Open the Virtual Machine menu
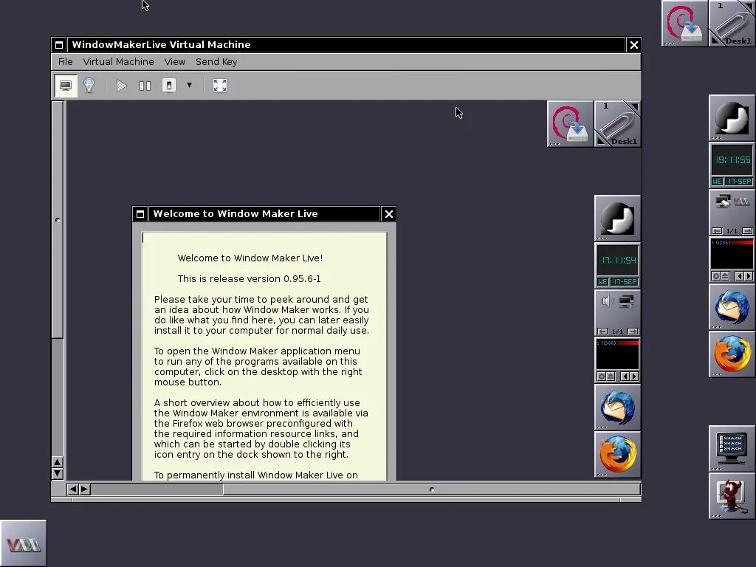This screenshot has width=756, height=567. tap(118, 62)
